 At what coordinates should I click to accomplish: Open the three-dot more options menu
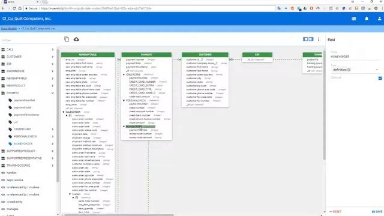click(x=319, y=39)
